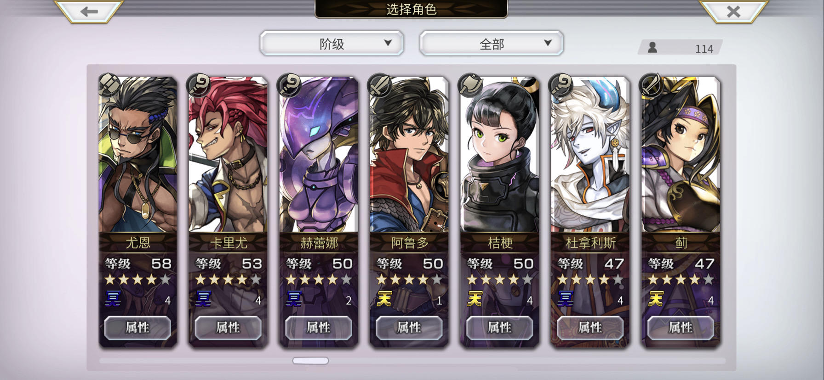Click the 天 element icon under 阿鲁多
The width and height of the screenshot is (824, 380).
click(384, 299)
